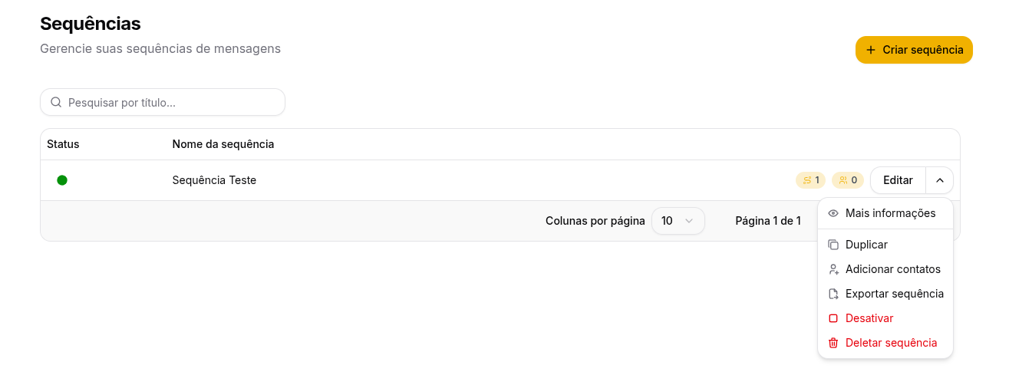Select the Desativar menu option
This screenshot has height=385, width=1009.
869,318
